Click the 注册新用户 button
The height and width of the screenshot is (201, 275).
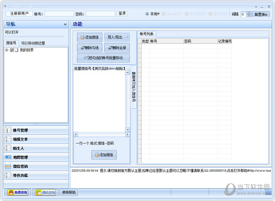click(x=19, y=13)
